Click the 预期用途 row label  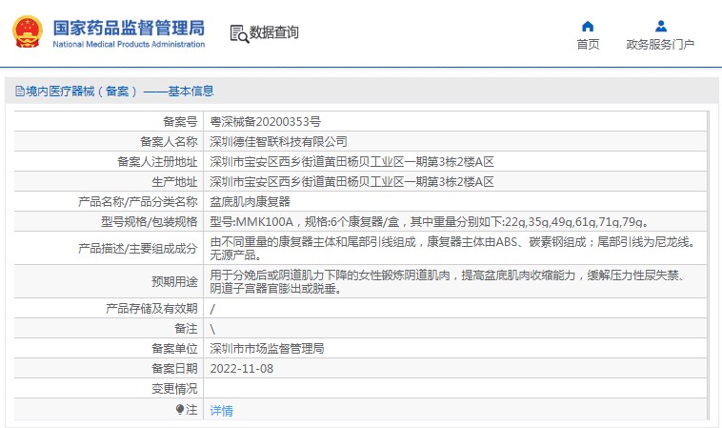pyautogui.click(x=174, y=281)
